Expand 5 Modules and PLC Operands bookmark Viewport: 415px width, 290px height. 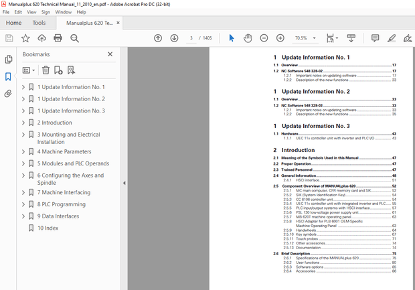click(x=23, y=163)
